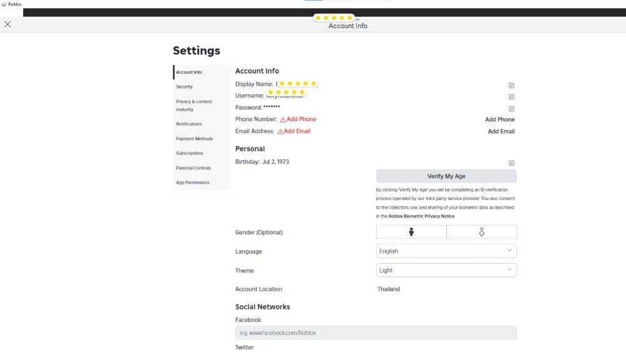Click the red Add Email warning link

coord(294,131)
